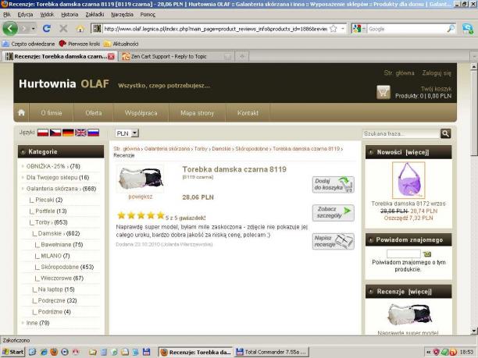Click the page scrollbar down arrow
478x358 pixels.
[473, 331]
